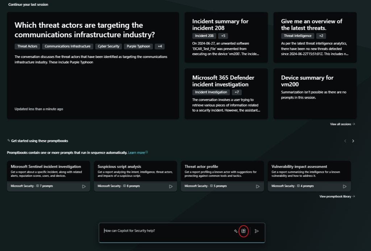Expand the +4 more tags badge
Screen dimensions: 371x251
[x=160, y=46]
